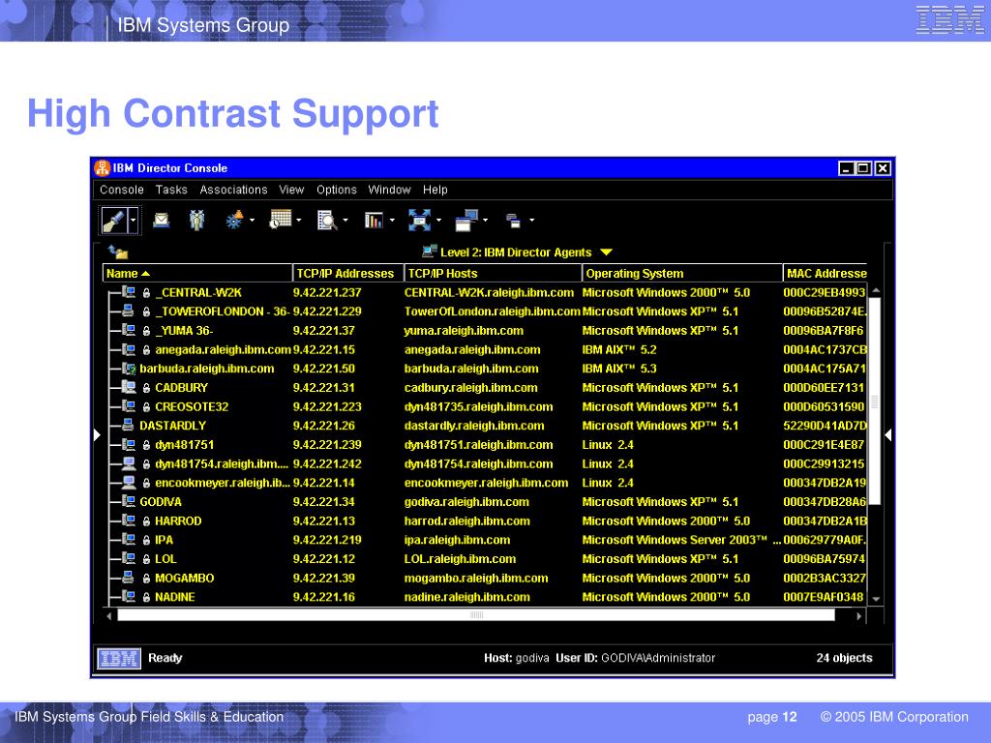Click the lock icon next to dyn481751

point(146,445)
